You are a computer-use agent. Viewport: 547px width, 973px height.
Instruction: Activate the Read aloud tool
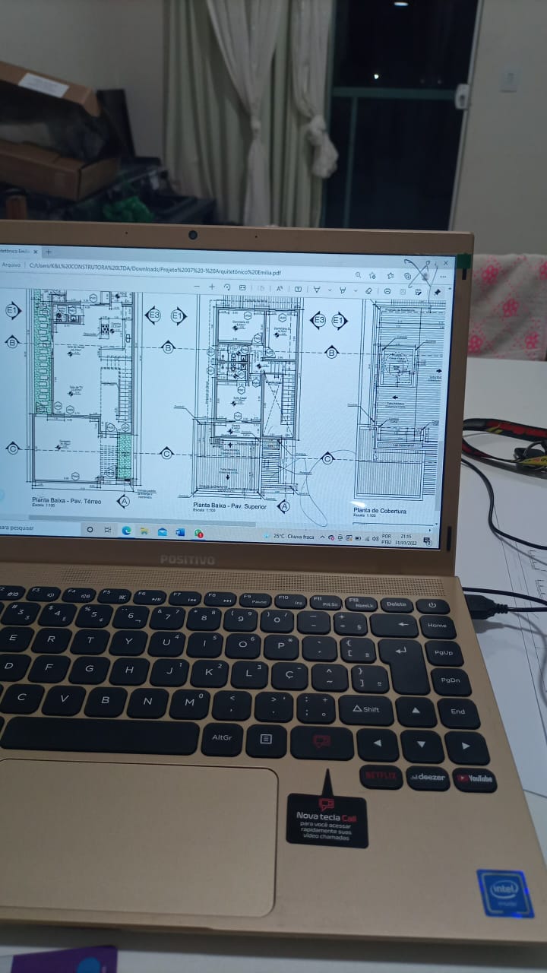pyautogui.click(x=280, y=288)
